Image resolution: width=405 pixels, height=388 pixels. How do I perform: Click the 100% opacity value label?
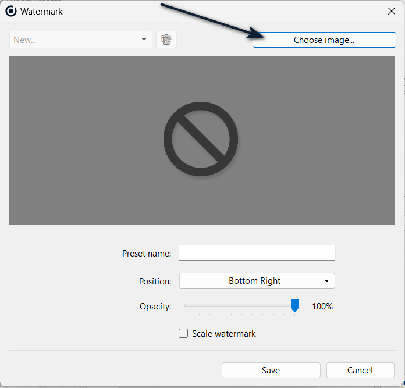point(322,306)
